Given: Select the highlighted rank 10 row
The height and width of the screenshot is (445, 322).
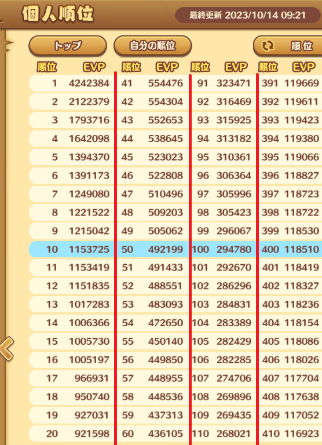Looking at the screenshot, I should pos(71,249).
